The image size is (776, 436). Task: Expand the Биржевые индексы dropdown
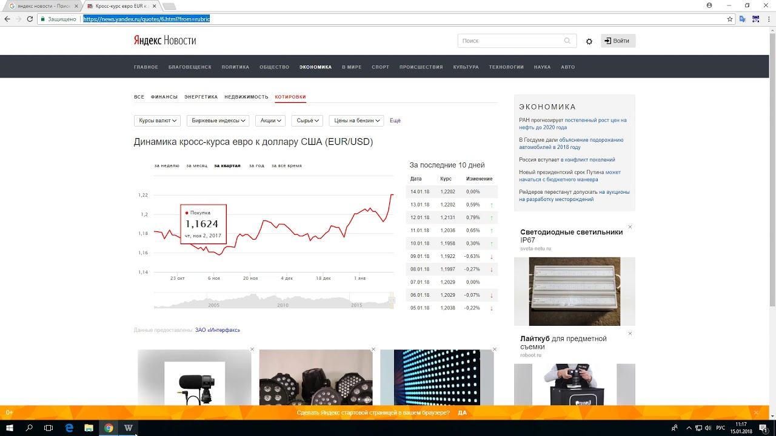tap(218, 121)
